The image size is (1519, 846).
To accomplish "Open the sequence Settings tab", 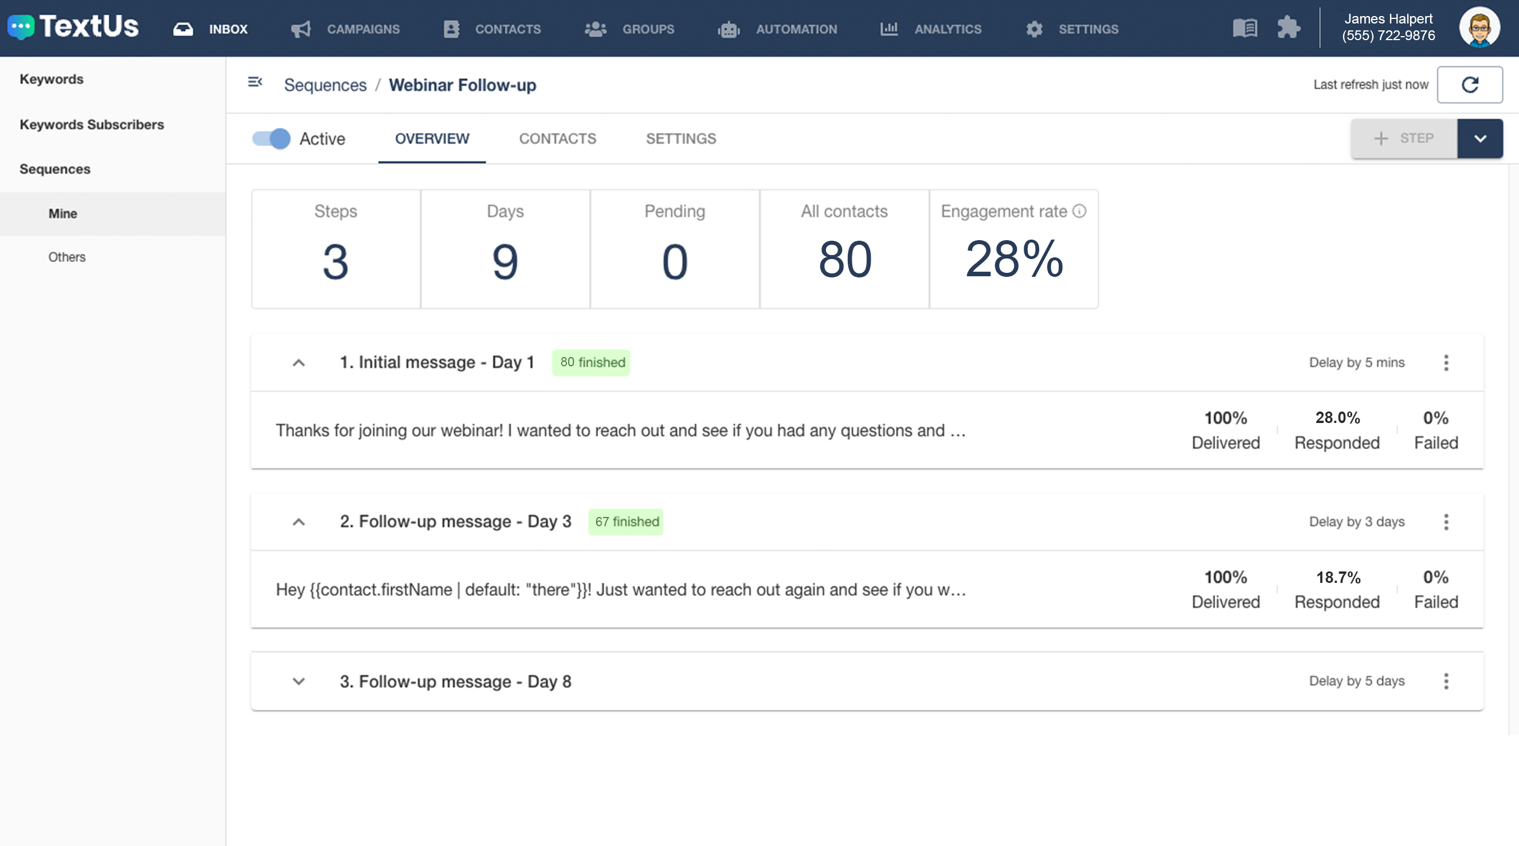I will [680, 139].
